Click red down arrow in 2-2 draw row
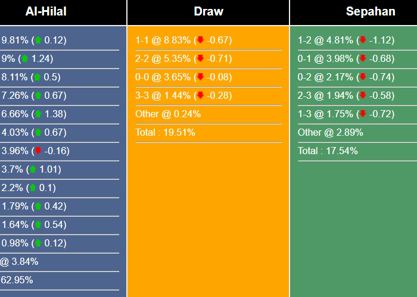Screen dimensions: 417x297 click(201, 59)
